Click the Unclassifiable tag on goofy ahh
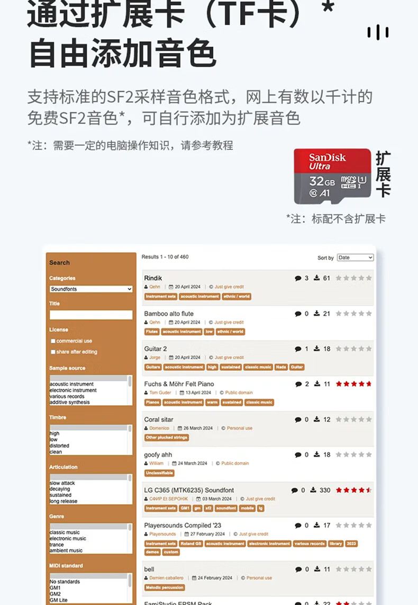Viewport: 418px width, 605px height. 159,473
